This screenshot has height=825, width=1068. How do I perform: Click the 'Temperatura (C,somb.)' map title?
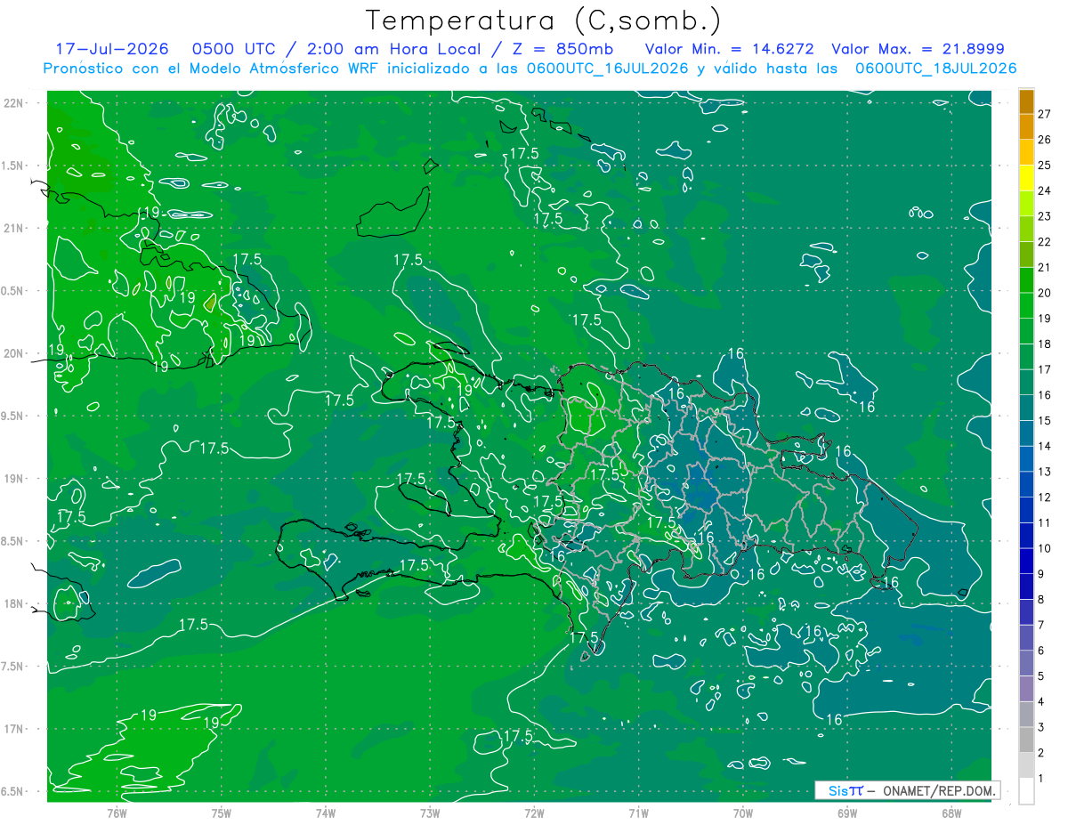(544, 20)
